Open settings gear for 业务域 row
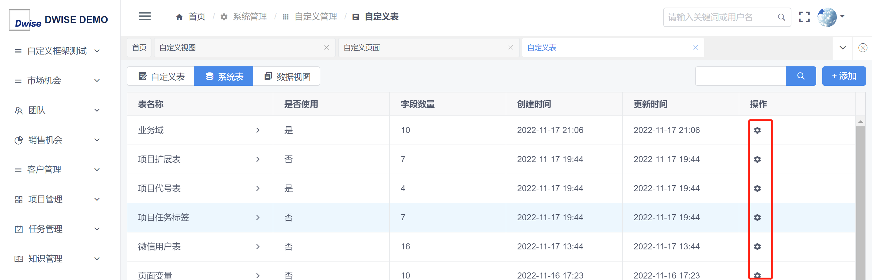 point(757,130)
